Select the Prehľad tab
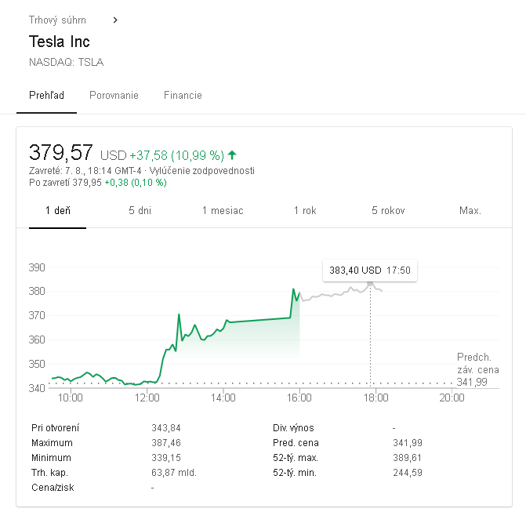Image resolution: width=526 pixels, height=512 pixels. pos(46,96)
